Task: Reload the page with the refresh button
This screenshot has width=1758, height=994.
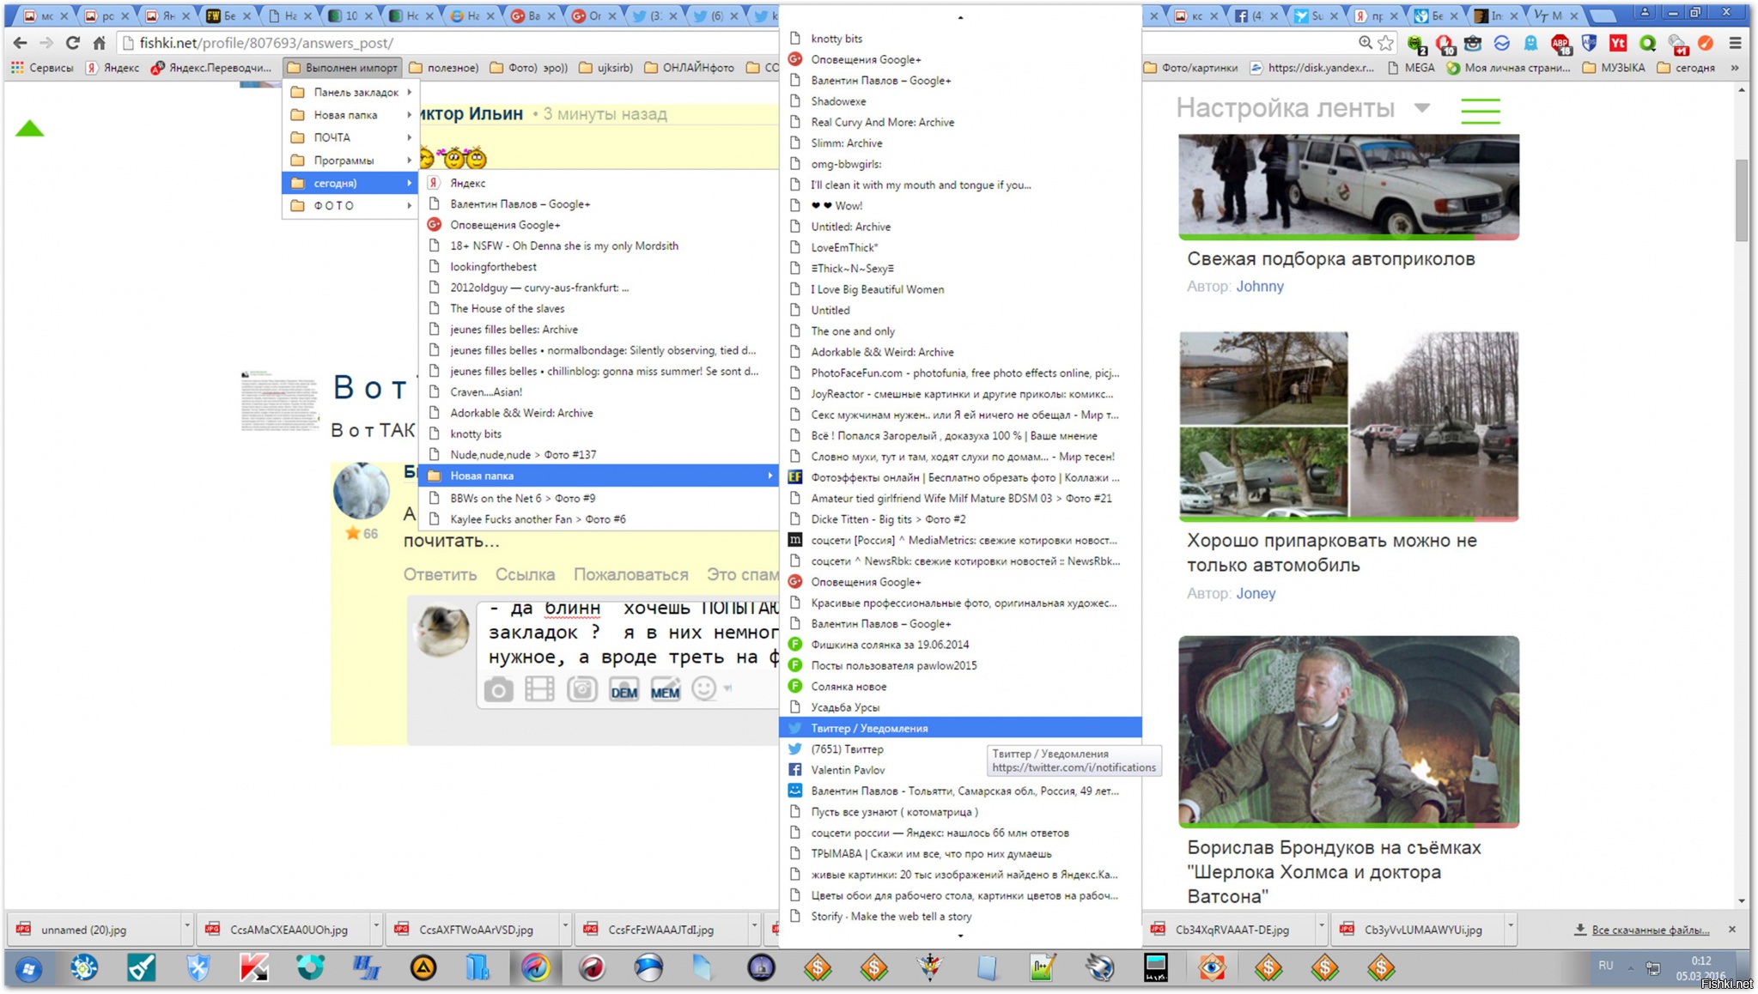Action: tap(73, 43)
